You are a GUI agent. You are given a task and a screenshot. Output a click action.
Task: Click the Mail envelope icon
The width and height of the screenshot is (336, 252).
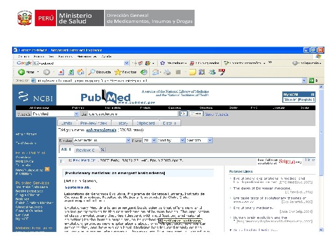point(155,72)
